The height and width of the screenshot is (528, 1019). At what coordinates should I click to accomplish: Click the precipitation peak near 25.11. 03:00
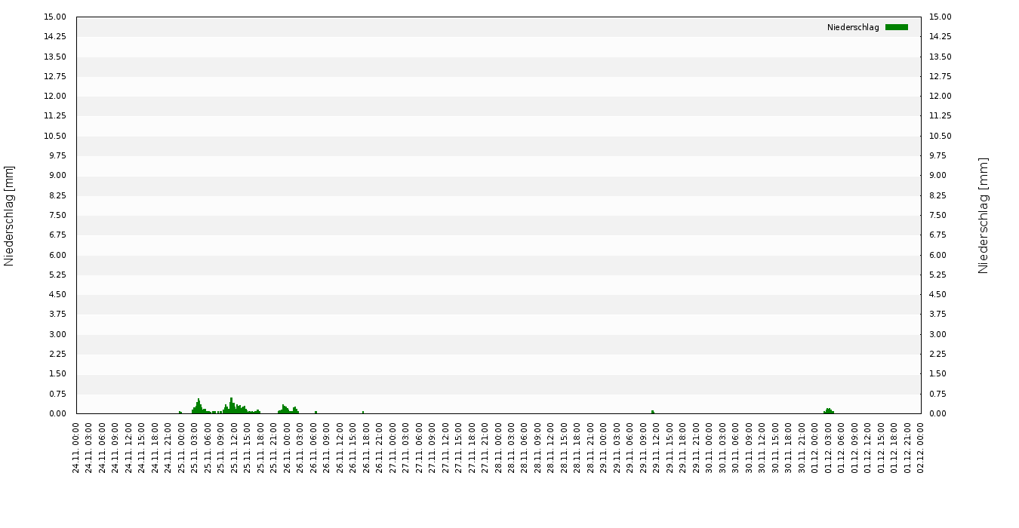tap(199, 407)
